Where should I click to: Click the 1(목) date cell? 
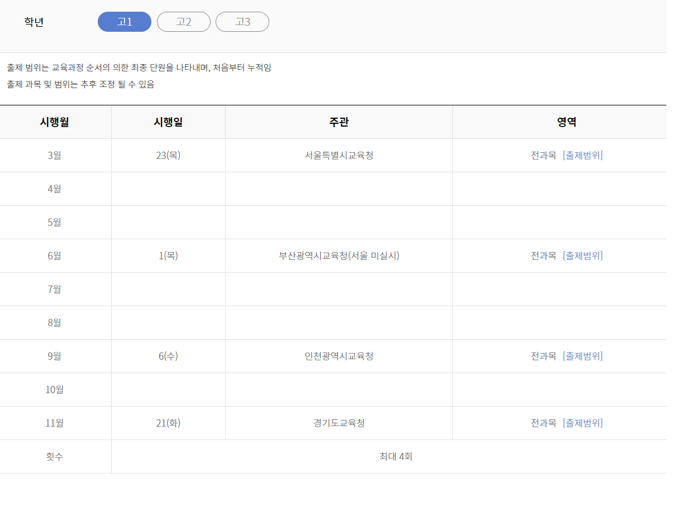point(168,256)
